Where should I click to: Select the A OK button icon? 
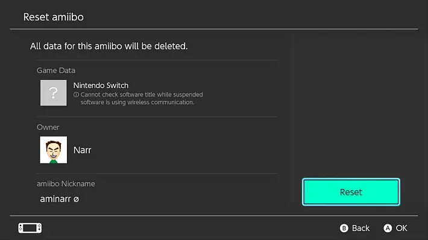pyautogui.click(x=388, y=228)
